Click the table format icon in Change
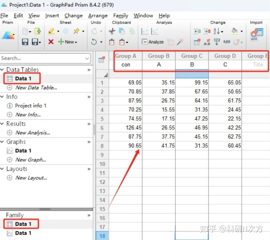270x240 pixels. pos(197,42)
